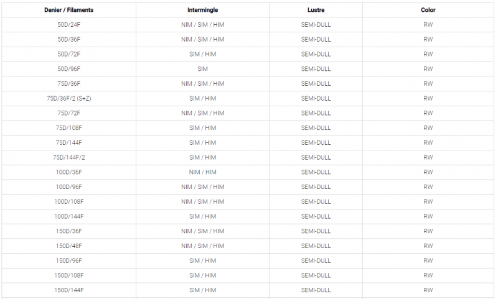The width and height of the screenshot is (498, 299).
Task: Click RW color in the 75D/108F row
Action: (x=428, y=128)
